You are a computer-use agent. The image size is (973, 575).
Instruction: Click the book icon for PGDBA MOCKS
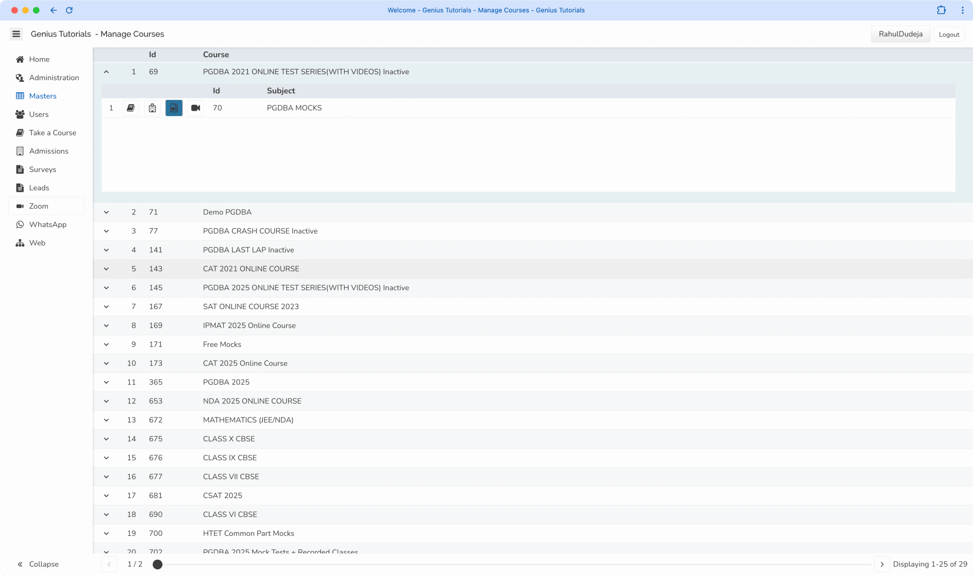point(131,108)
